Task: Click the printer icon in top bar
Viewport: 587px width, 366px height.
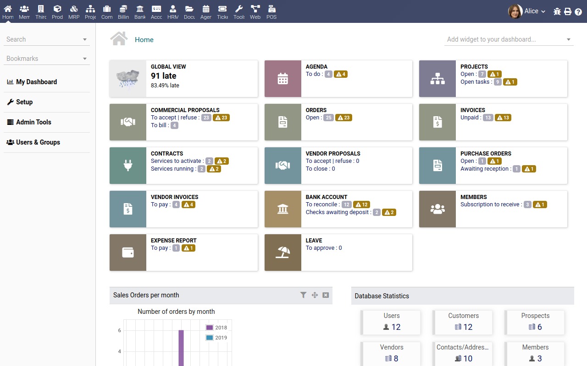Action: click(x=568, y=11)
